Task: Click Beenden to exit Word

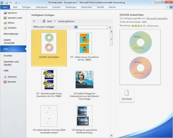Action: [x=10, y=82]
